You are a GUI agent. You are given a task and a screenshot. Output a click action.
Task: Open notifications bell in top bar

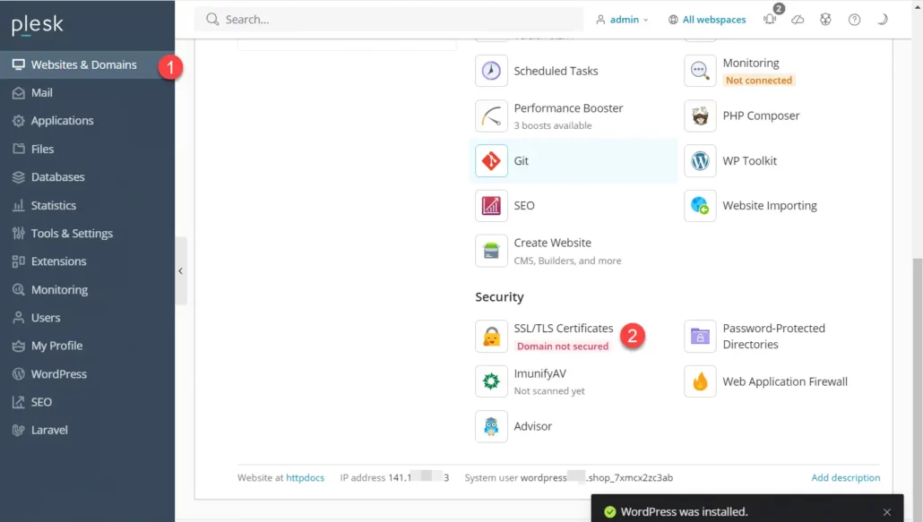click(x=770, y=20)
